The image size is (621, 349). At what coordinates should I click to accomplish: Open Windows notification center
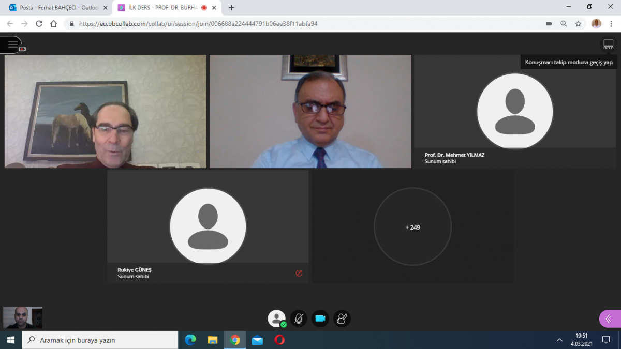[606, 340]
